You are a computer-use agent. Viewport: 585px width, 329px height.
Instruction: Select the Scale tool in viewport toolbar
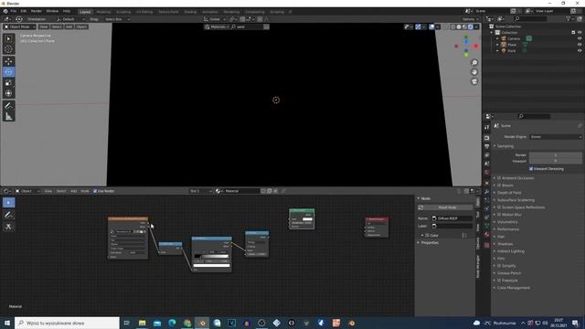[x=8, y=83]
